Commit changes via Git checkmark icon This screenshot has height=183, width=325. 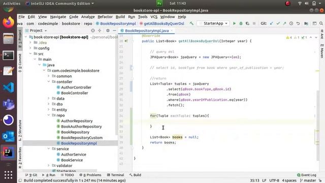(278, 23)
